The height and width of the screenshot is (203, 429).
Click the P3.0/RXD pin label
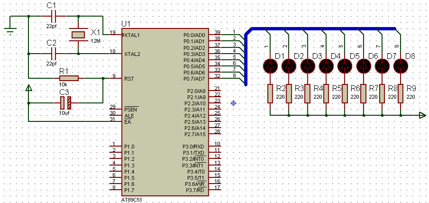(x=194, y=147)
